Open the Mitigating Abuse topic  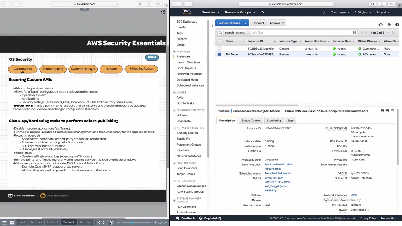click(141, 69)
